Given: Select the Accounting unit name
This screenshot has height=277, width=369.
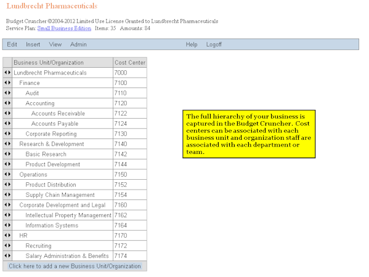Looking at the screenshot, I should pyautogui.click(x=40, y=103).
